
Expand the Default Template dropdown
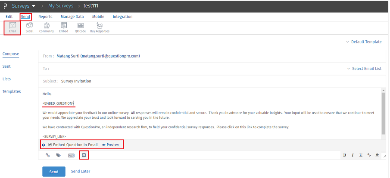(x=364, y=42)
